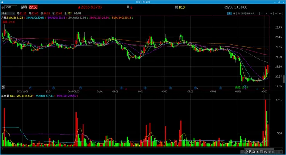The image size is (286, 155).
Task: Click the 09/05 13:30:00 timestamp
Action: tap(236, 7)
